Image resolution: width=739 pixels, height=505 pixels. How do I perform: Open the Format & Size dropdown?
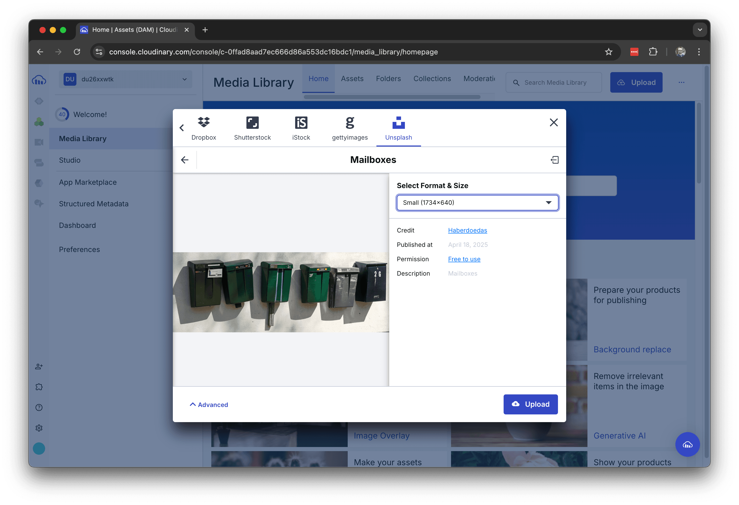point(477,203)
